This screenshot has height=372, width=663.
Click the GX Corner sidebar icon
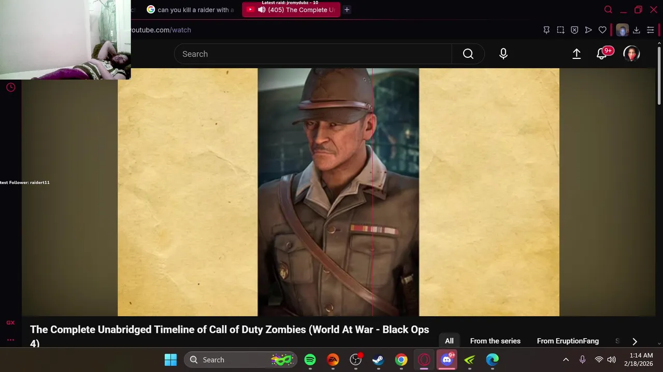click(10, 322)
